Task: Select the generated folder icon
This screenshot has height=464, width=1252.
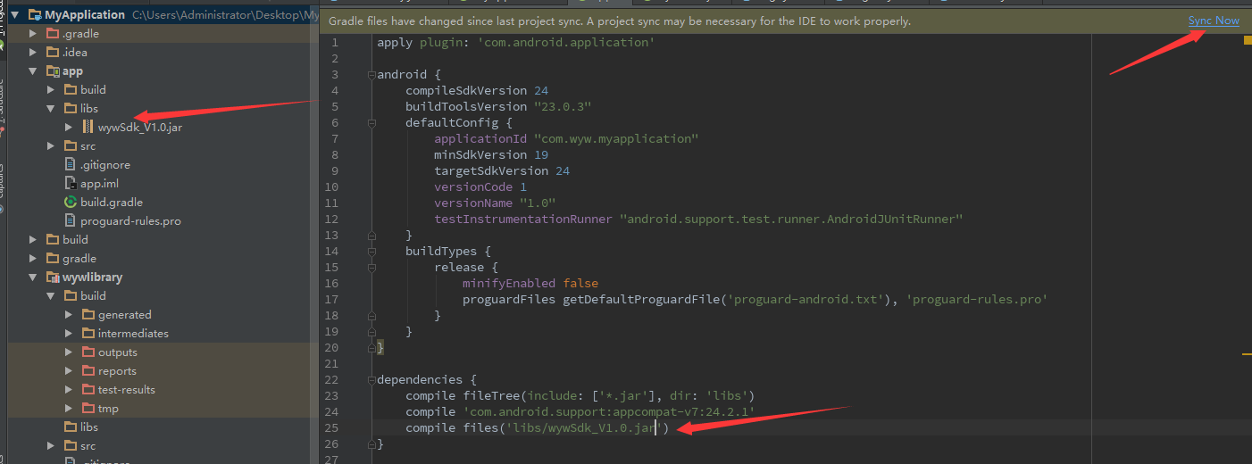Action: coord(88,314)
